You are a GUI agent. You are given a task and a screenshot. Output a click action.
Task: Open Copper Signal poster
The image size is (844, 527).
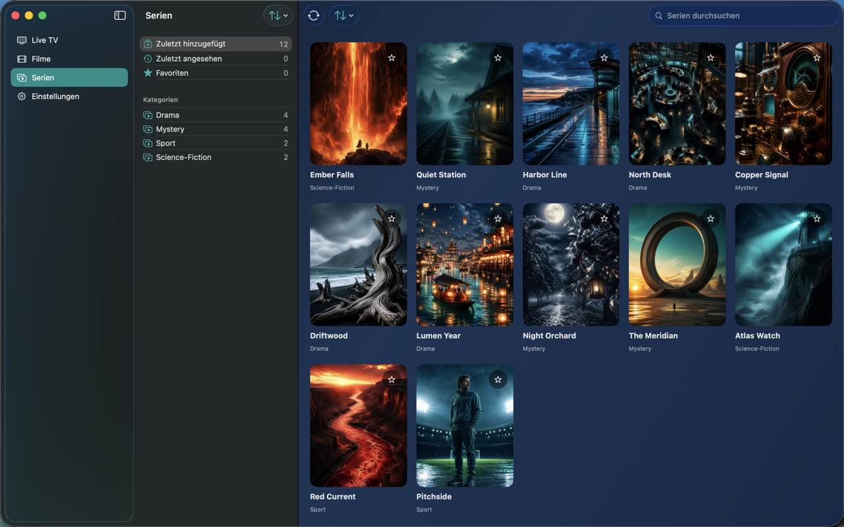coord(783,104)
